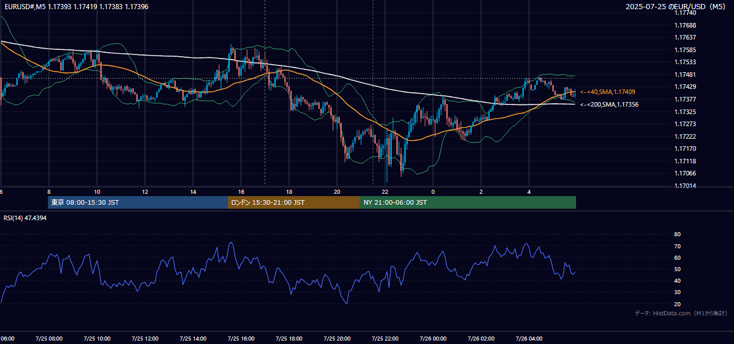Click price axis label 1.17481
Screen dimensions: 734x344
pyautogui.click(x=685, y=75)
